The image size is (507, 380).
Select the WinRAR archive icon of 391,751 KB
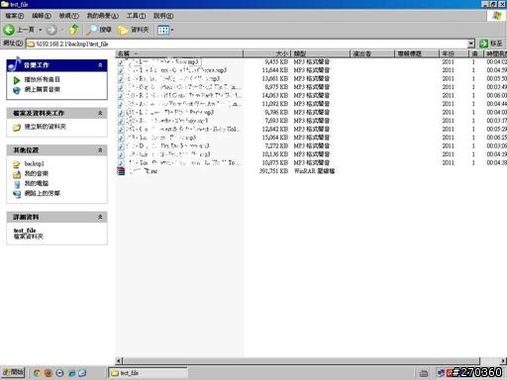(x=121, y=171)
